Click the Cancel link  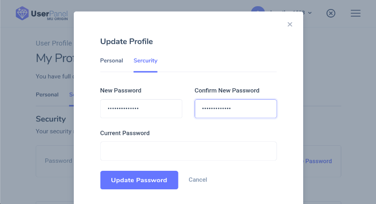point(198,180)
